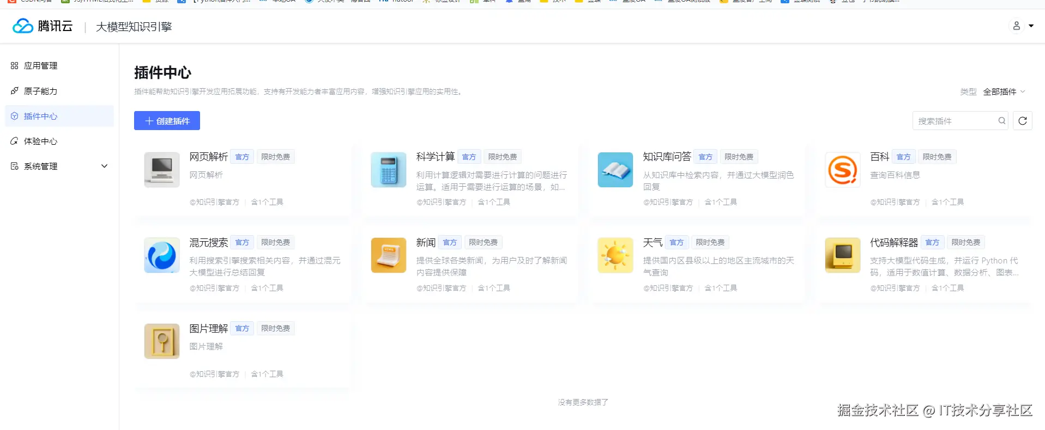
Task: Click the 应用管理 grid icon
Action: pos(14,66)
